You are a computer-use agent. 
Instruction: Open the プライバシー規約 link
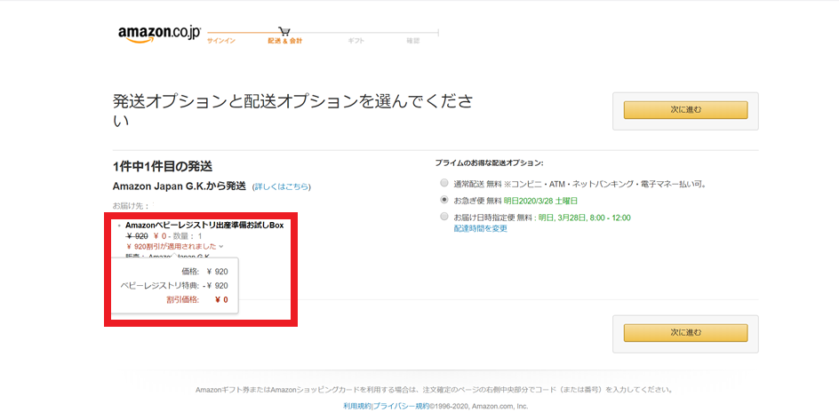[x=401, y=406]
